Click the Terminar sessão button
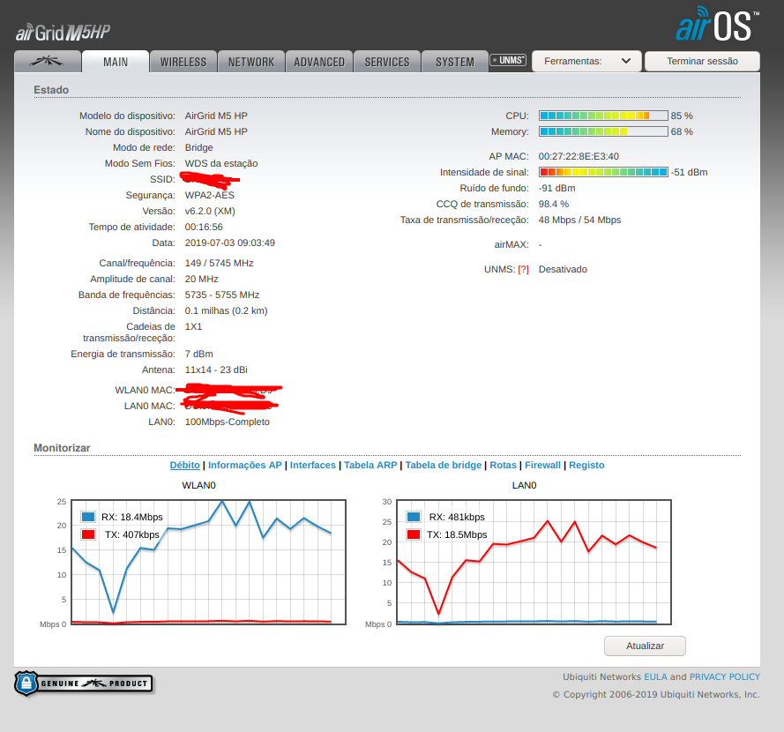 click(x=702, y=61)
